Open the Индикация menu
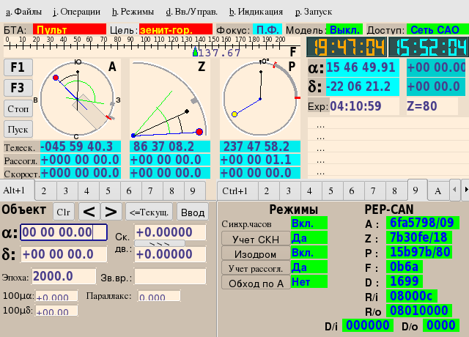The height and width of the screenshot is (337, 469). point(256,12)
